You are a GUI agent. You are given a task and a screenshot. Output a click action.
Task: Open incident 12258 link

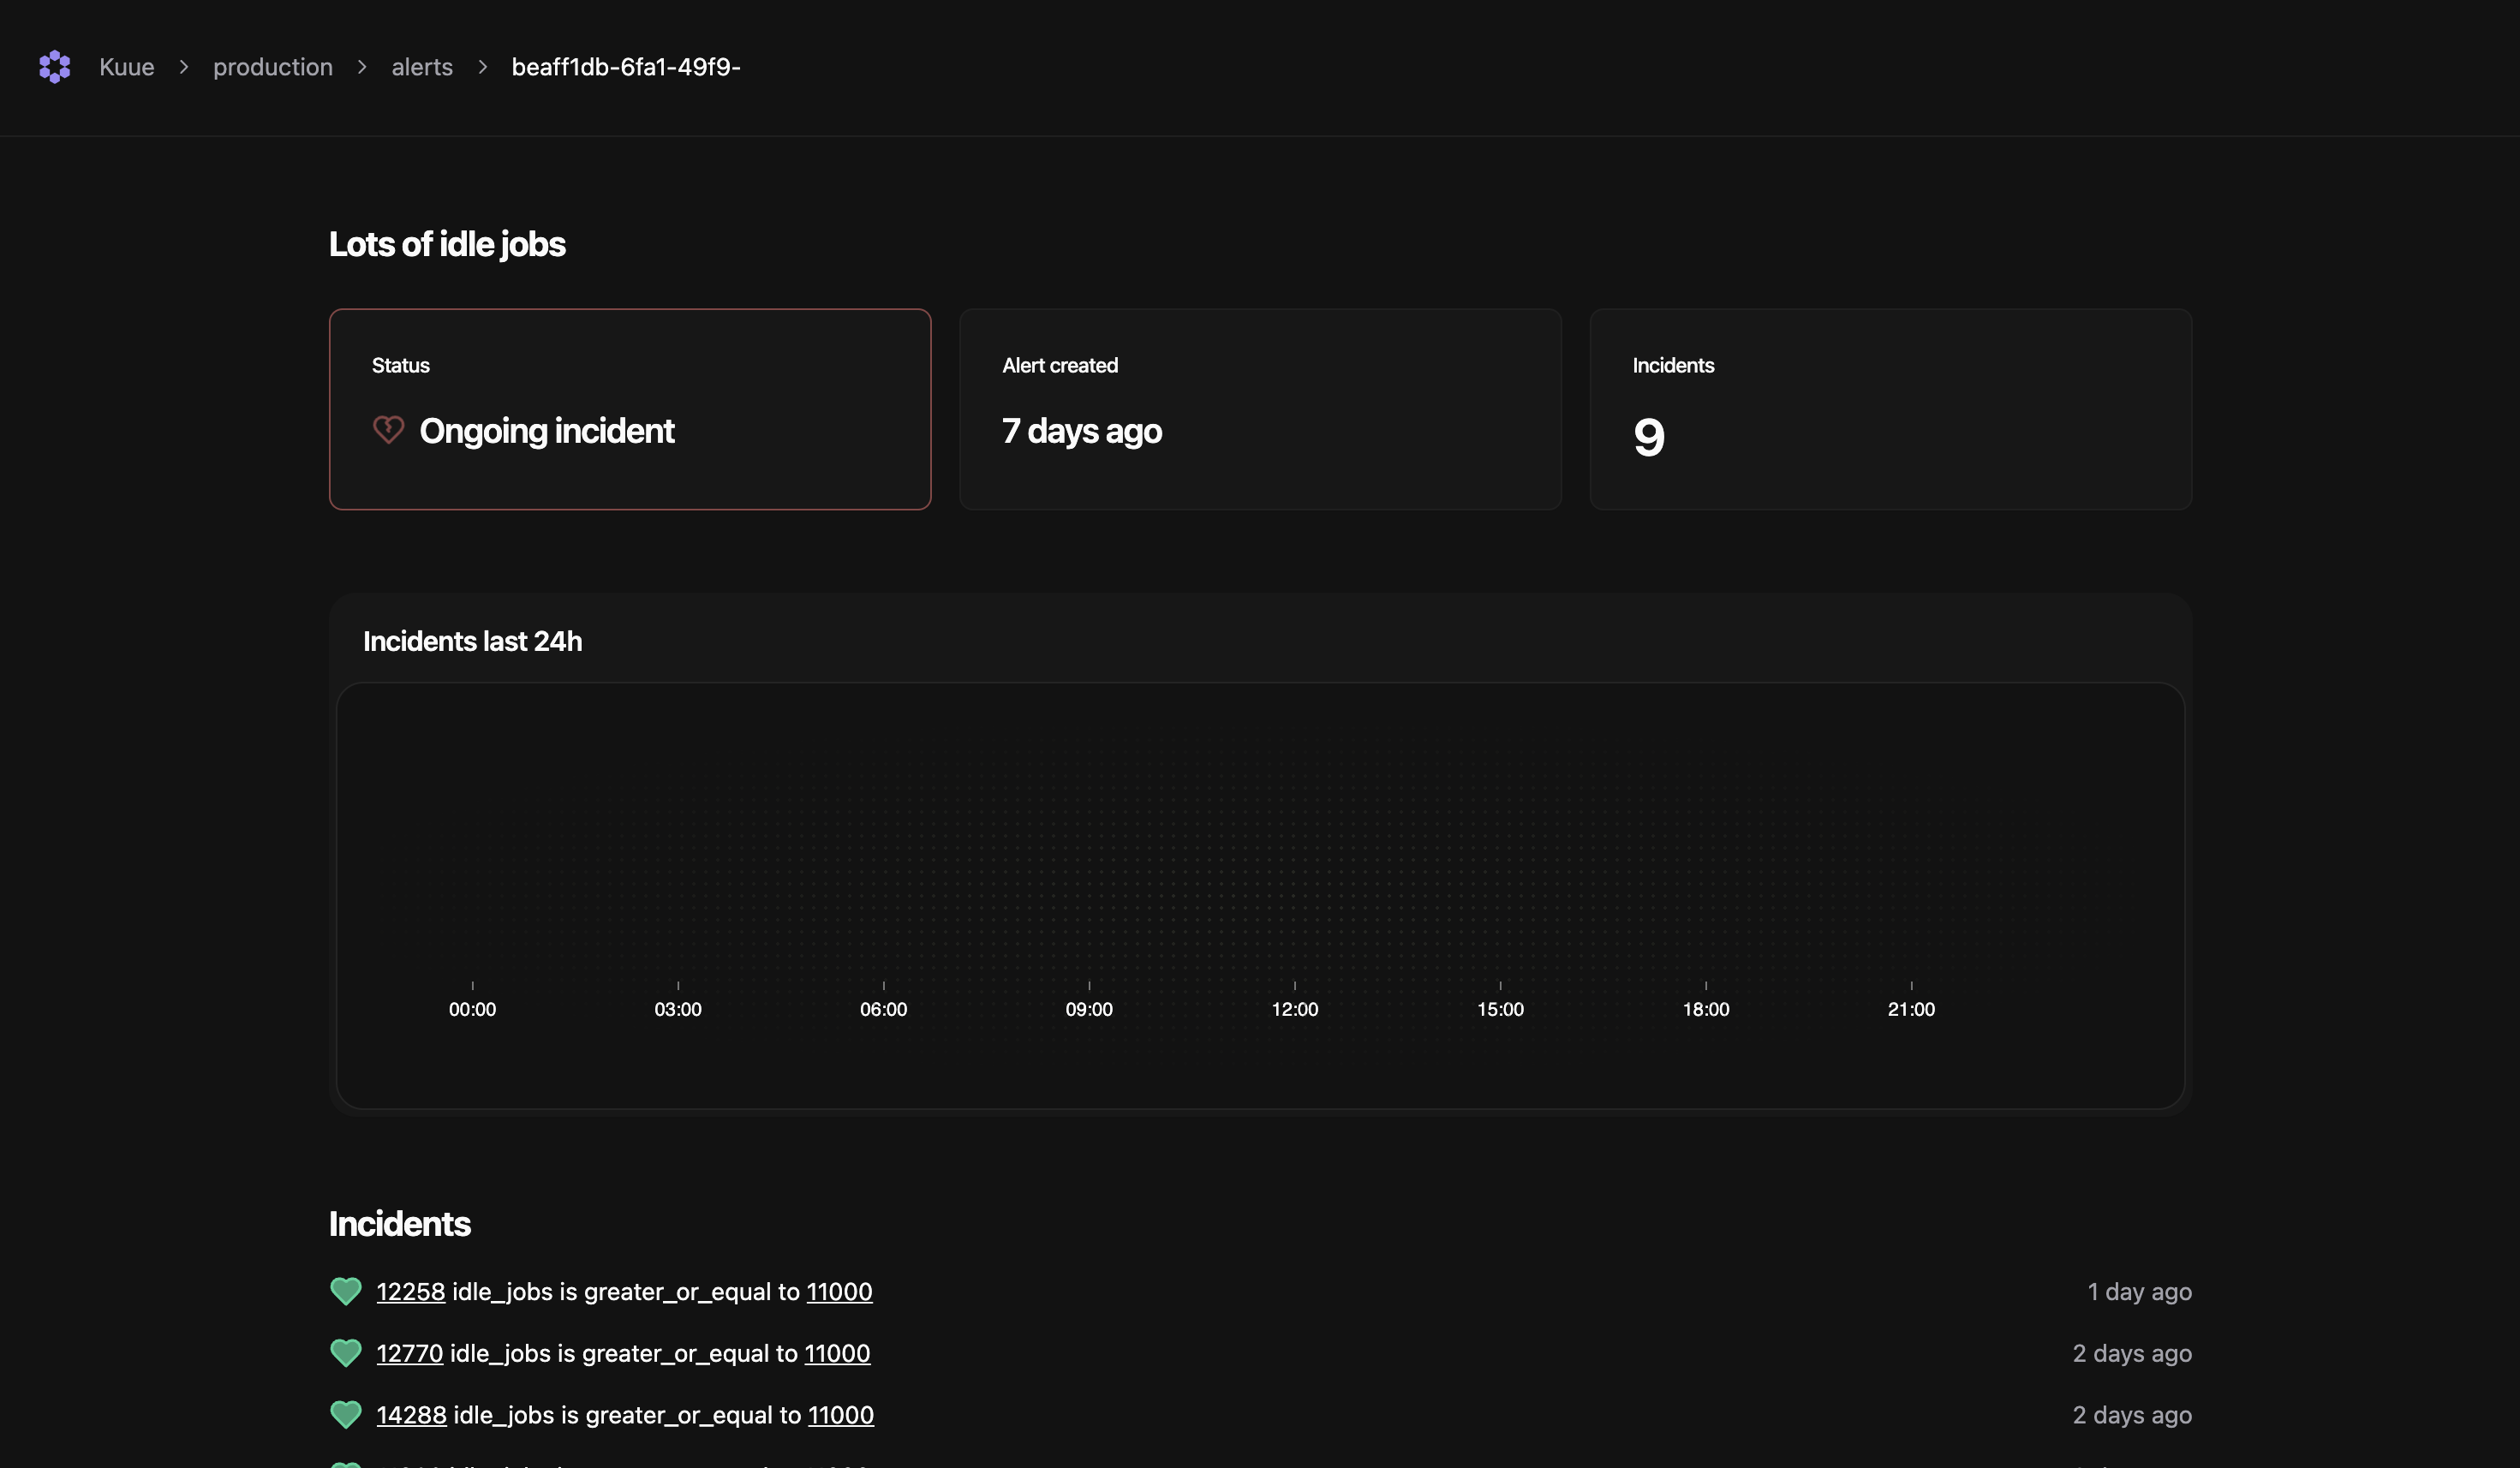click(x=409, y=1290)
